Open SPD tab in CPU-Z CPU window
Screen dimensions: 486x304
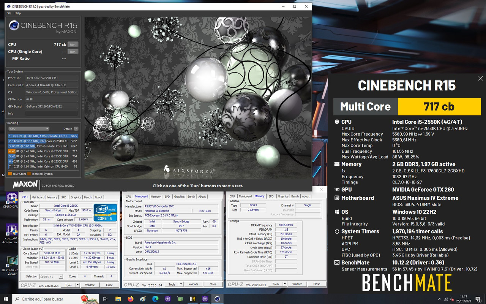pos(63,197)
